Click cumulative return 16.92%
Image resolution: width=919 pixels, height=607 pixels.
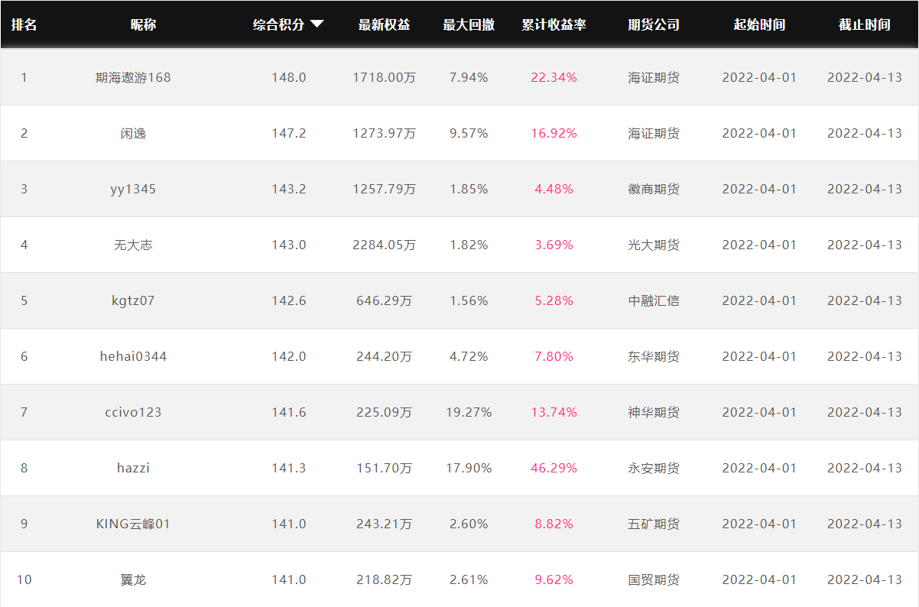coord(554,133)
